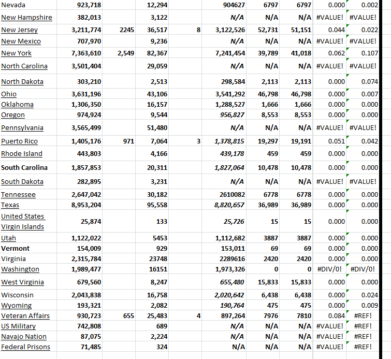Select cell with value 8,953,204
Image resolution: width=391 pixels, height=359 pixels.
pos(80,205)
